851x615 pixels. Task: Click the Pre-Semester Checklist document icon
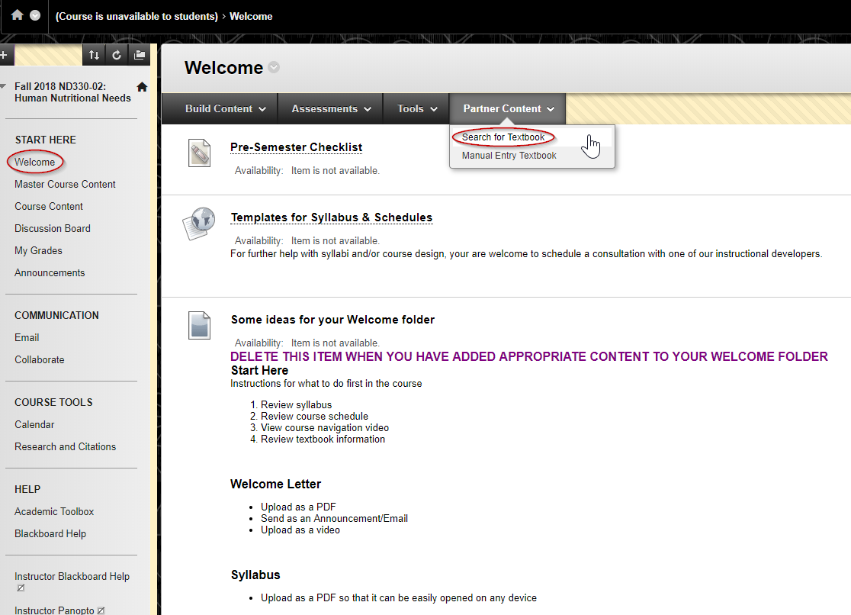(199, 153)
